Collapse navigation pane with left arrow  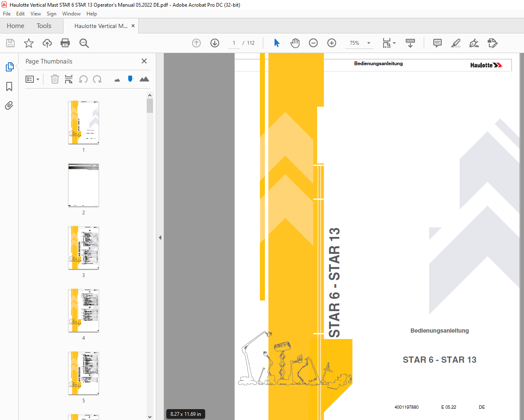160,237
